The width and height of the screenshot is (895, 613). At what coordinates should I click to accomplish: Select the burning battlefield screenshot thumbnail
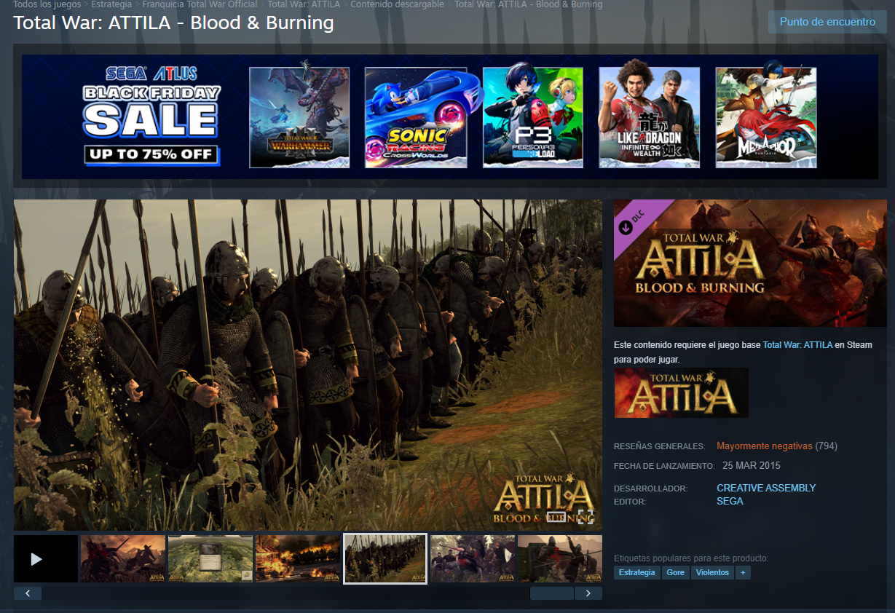tap(298, 558)
